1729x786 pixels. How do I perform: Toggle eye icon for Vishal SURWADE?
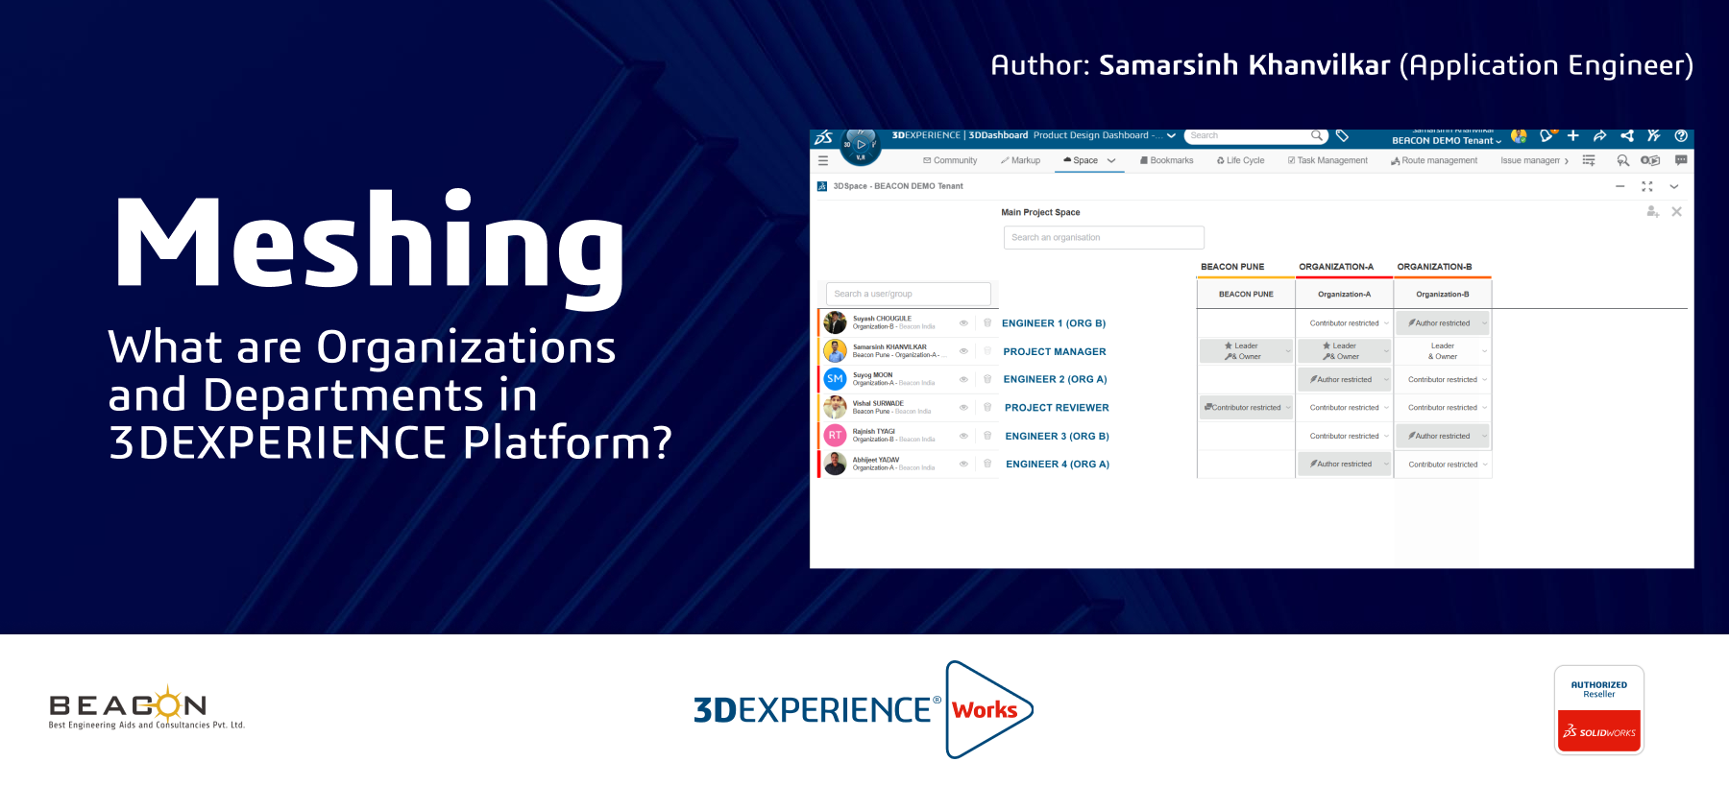963,408
